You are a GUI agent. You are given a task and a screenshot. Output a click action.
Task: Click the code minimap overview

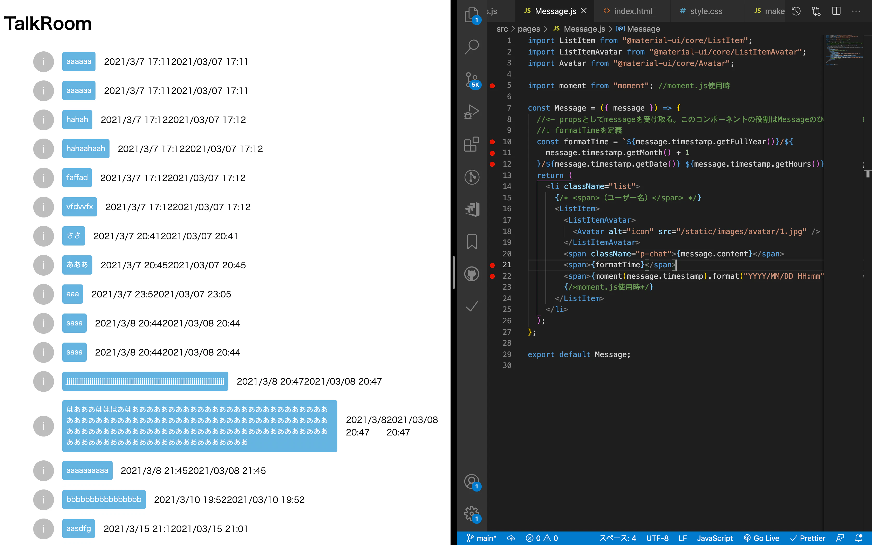coord(844,50)
